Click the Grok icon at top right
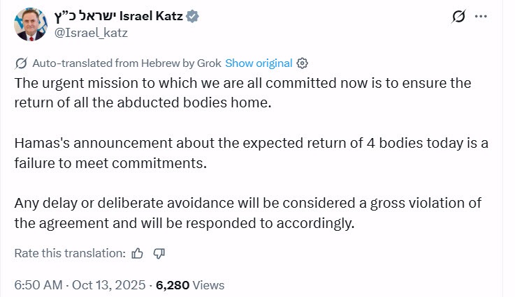 [459, 17]
